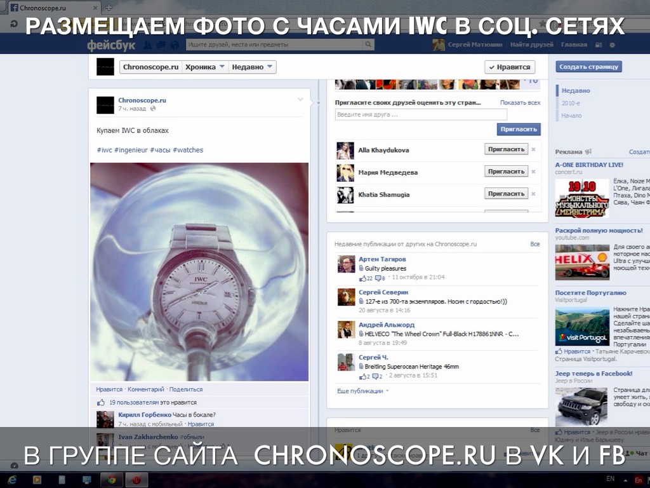Expand the Хроника dropdown

coord(205,67)
